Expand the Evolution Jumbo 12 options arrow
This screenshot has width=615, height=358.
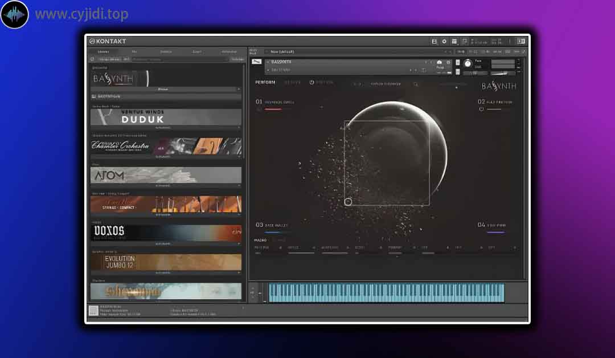(239, 272)
